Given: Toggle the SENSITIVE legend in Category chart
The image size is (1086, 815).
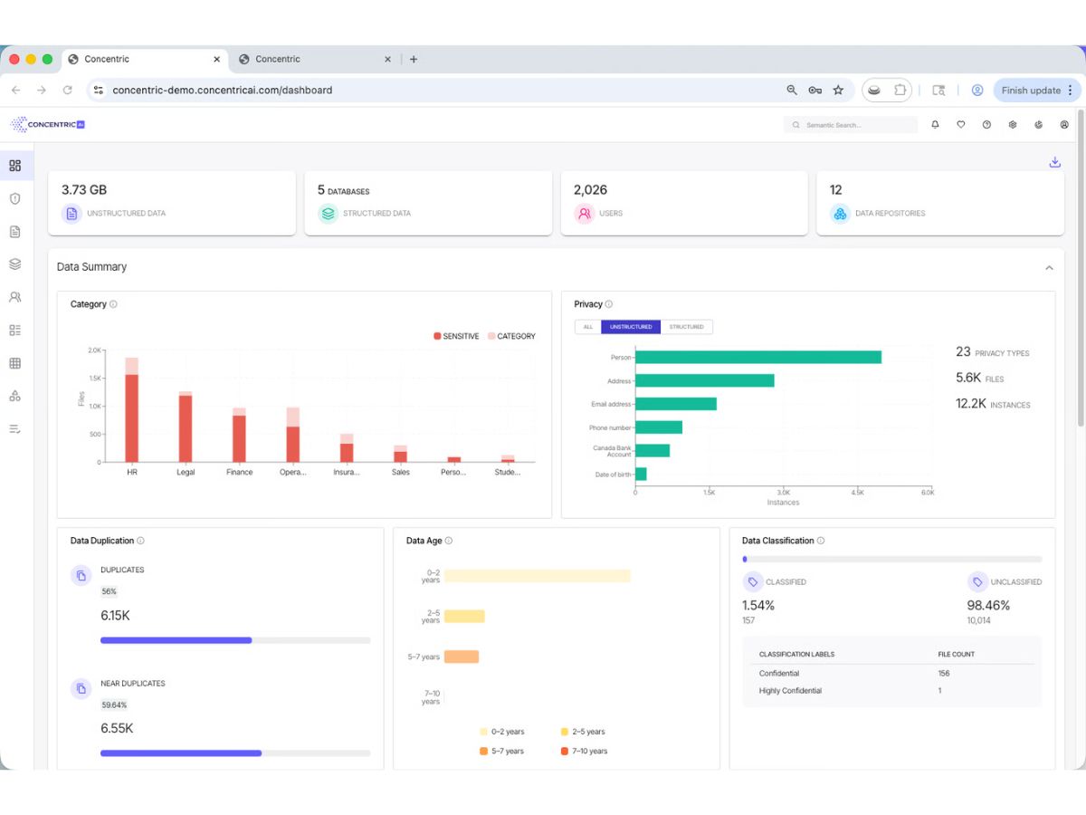Looking at the screenshot, I should [456, 336].
